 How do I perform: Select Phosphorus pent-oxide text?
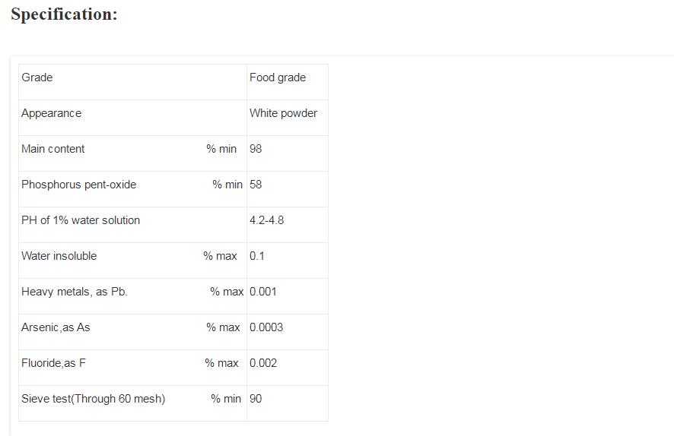click(x=78, y=185)
